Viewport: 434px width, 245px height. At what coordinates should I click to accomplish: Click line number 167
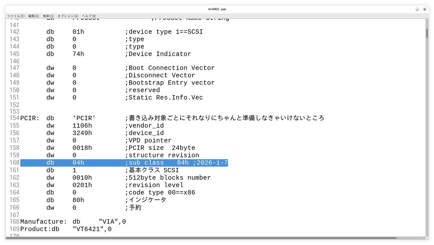point(14,215)
